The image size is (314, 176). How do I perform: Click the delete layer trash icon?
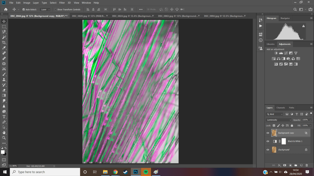pyautogui.click(x=306, y=165)
